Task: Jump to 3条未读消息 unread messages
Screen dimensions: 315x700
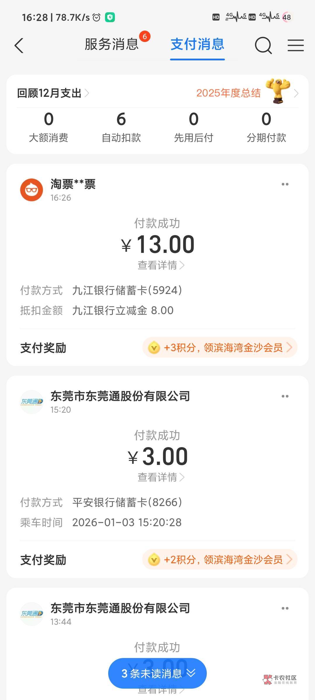Action: (157, 673)
